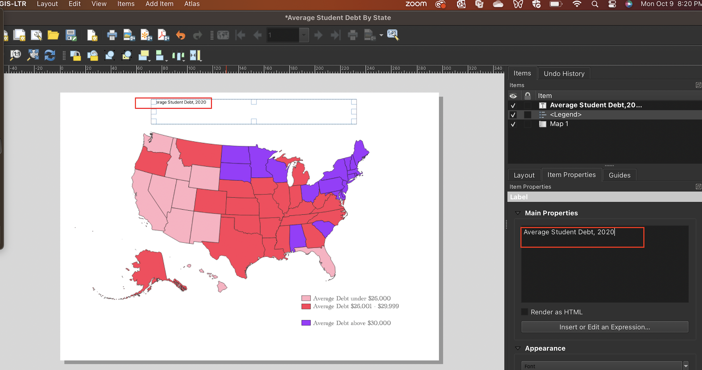Select the Lock Items icon
This screenshot has width=702, height=370.
coord(75,56)
